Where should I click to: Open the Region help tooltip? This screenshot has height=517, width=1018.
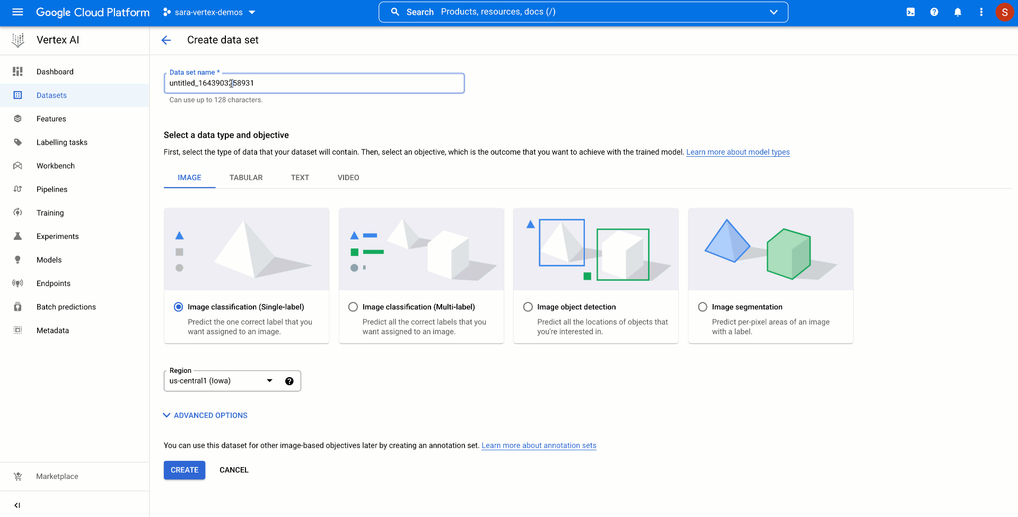[x=289, y=380]
